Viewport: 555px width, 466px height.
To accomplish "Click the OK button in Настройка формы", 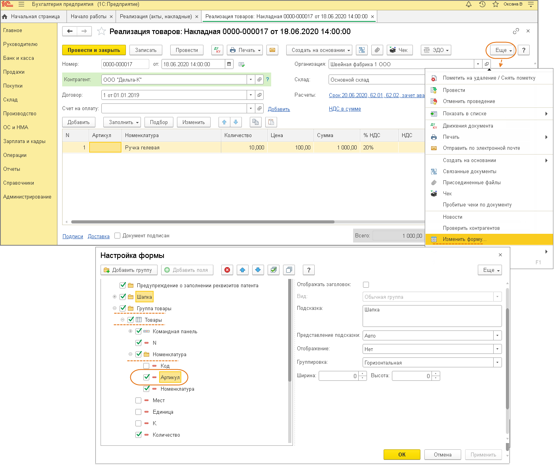I will (x=402, y=455).
